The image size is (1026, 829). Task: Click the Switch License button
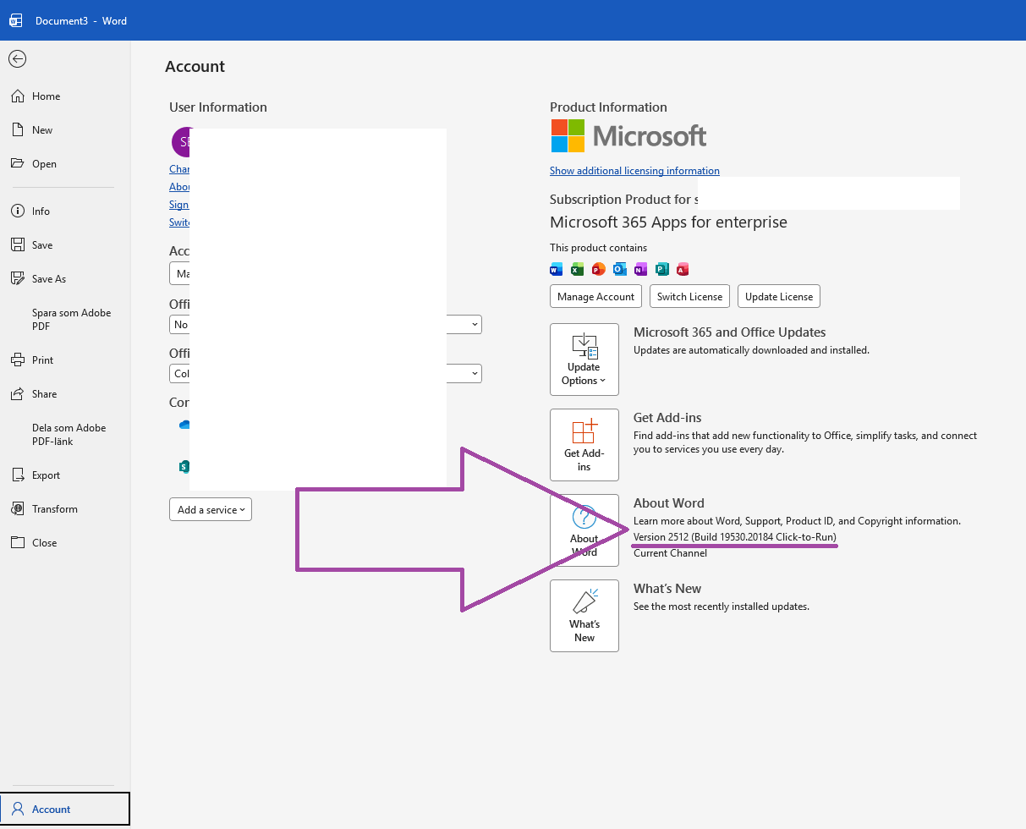click(689, 296)
